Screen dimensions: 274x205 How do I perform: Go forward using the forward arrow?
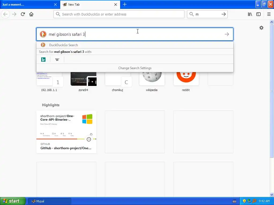coord(14,14)
